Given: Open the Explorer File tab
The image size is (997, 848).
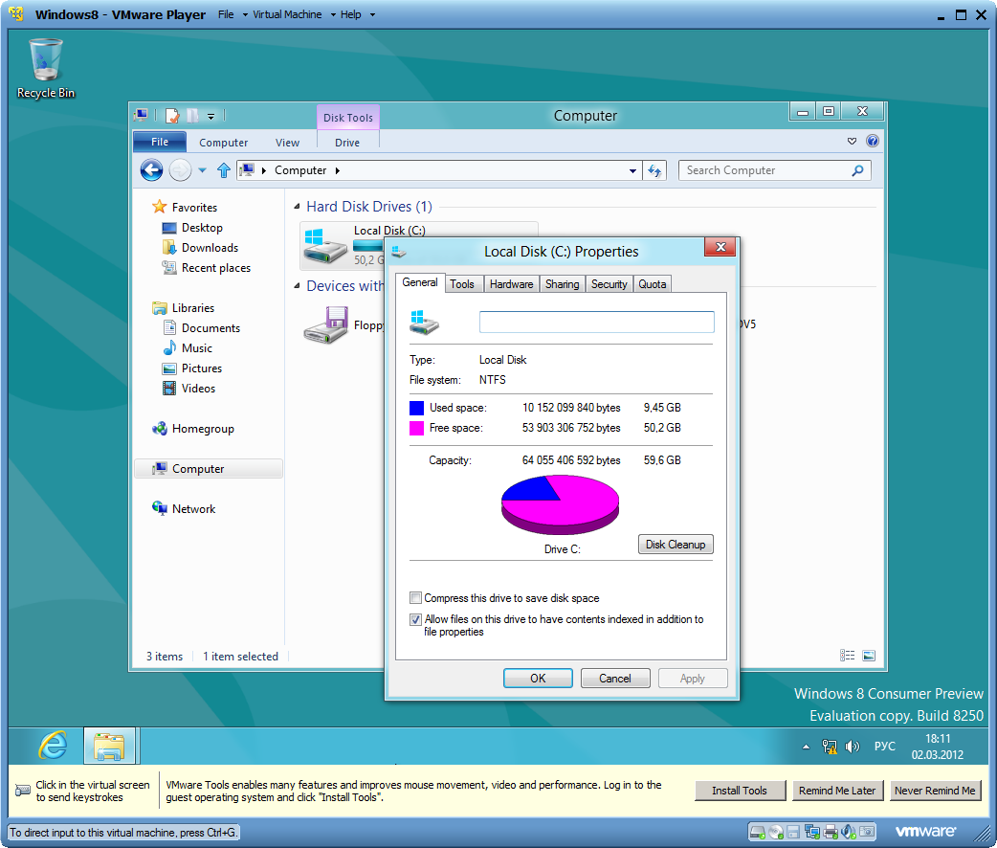Looking at the screenshot, I should 160,142.
